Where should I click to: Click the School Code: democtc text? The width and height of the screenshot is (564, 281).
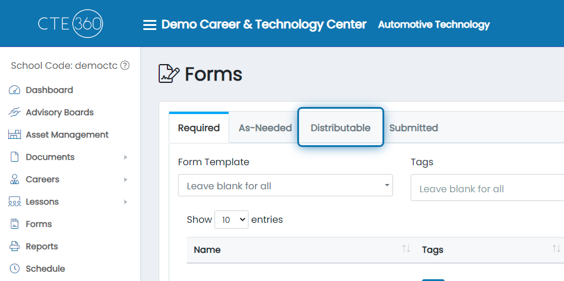(64, 66)
